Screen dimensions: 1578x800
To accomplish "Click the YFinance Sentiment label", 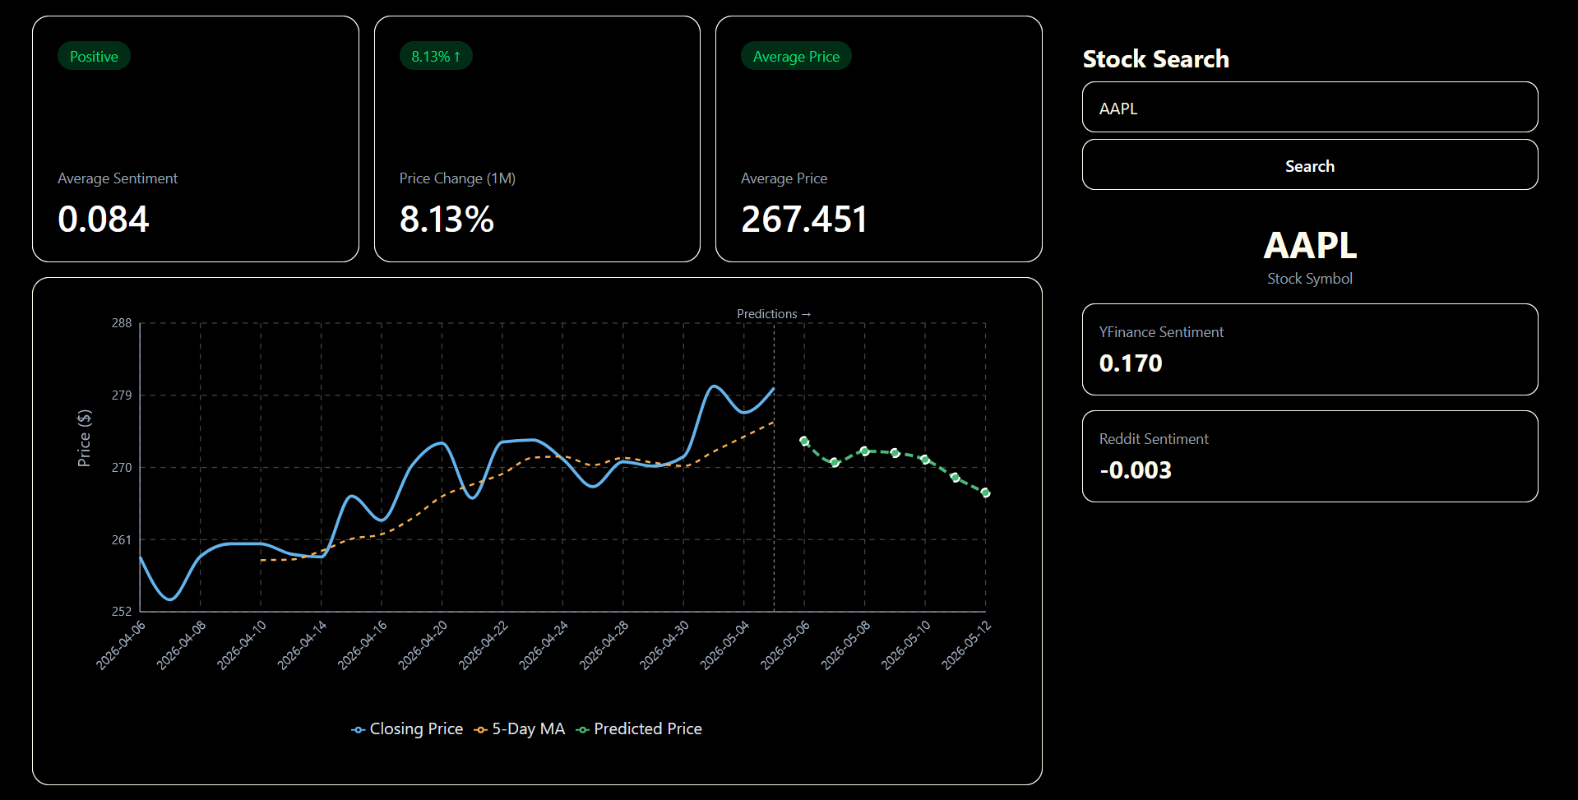I will point(1161,332).
